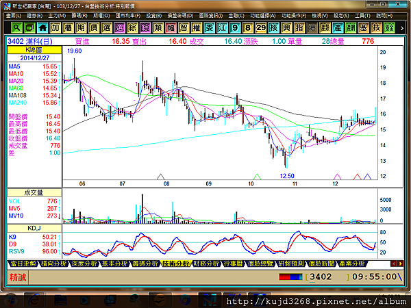Click the 興 toolbar icon
Viewport: 411px width, 308px height.
point(286,27)
